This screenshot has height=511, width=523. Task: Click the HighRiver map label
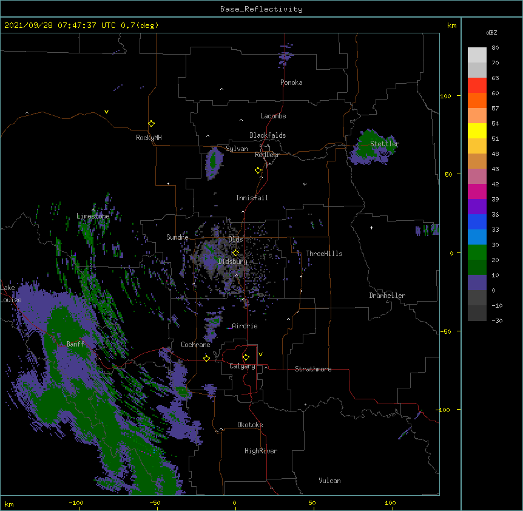261,451
